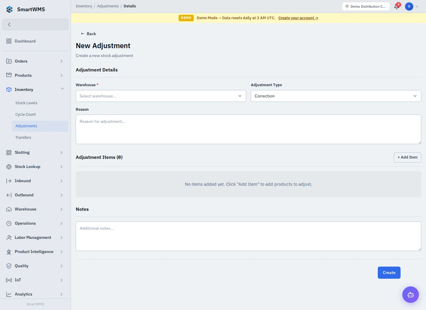Follow the Create your account link
Screen dimensions: 426x310
[x=298, y=18]
